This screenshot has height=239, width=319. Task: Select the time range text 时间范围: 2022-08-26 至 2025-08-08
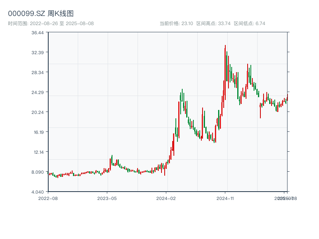[51, 24]
